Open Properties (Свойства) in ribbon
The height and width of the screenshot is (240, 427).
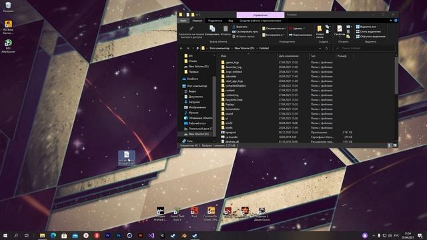pyautogui.click(x=340, y=31)
